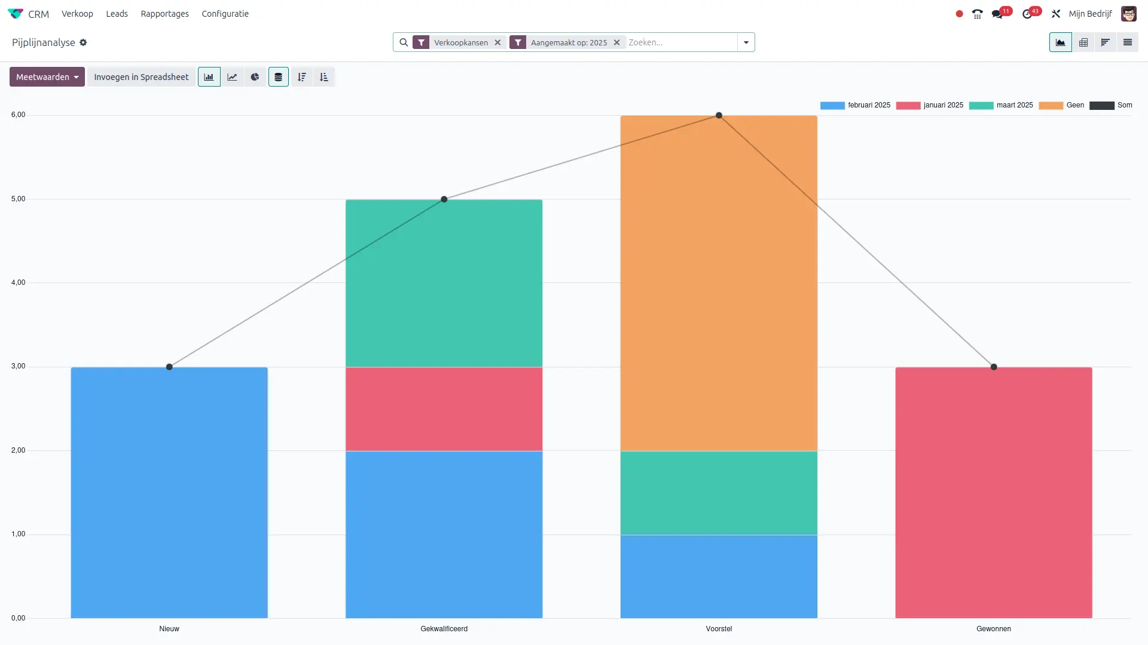
Task: Sort chart ascending
Action: coord(324,77)
